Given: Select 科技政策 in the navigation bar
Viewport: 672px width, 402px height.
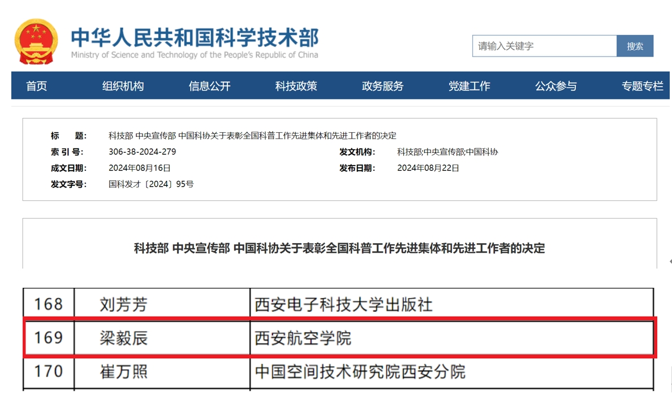Looking at the screenshot, I should click(296, 86).
